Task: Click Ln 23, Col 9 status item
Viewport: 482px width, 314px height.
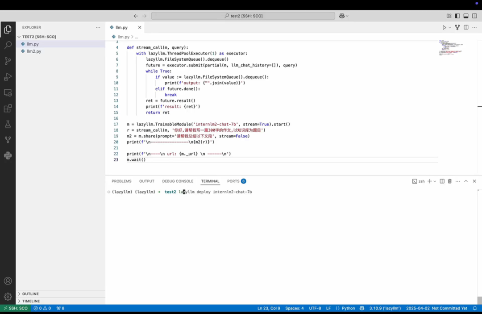Action: click(269, 308)
